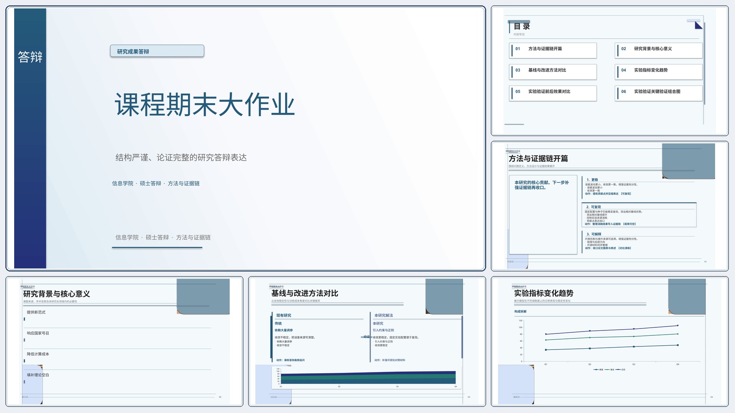This screenshot has height=413, width=735.
Task: Select the 研究背景与核心意义 slide thumbnail
Action: [x=124, y=341]
